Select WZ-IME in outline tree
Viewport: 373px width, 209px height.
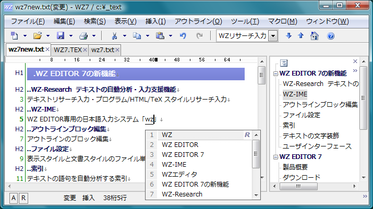coord(295,94)
